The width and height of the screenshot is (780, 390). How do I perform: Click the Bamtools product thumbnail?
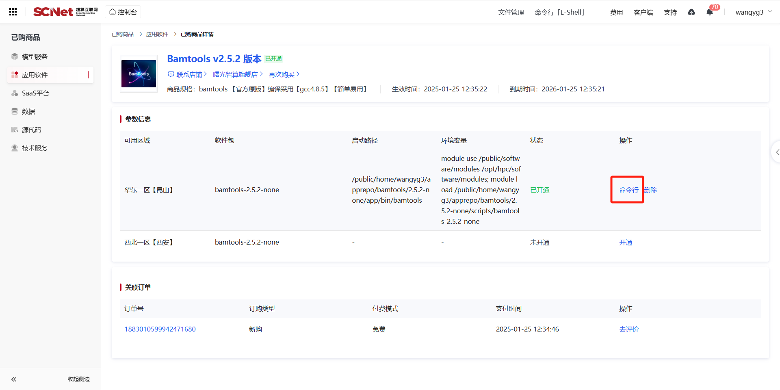(139, 74)
